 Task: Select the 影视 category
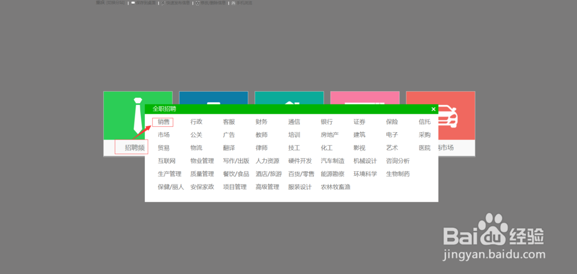coord(359,148)
